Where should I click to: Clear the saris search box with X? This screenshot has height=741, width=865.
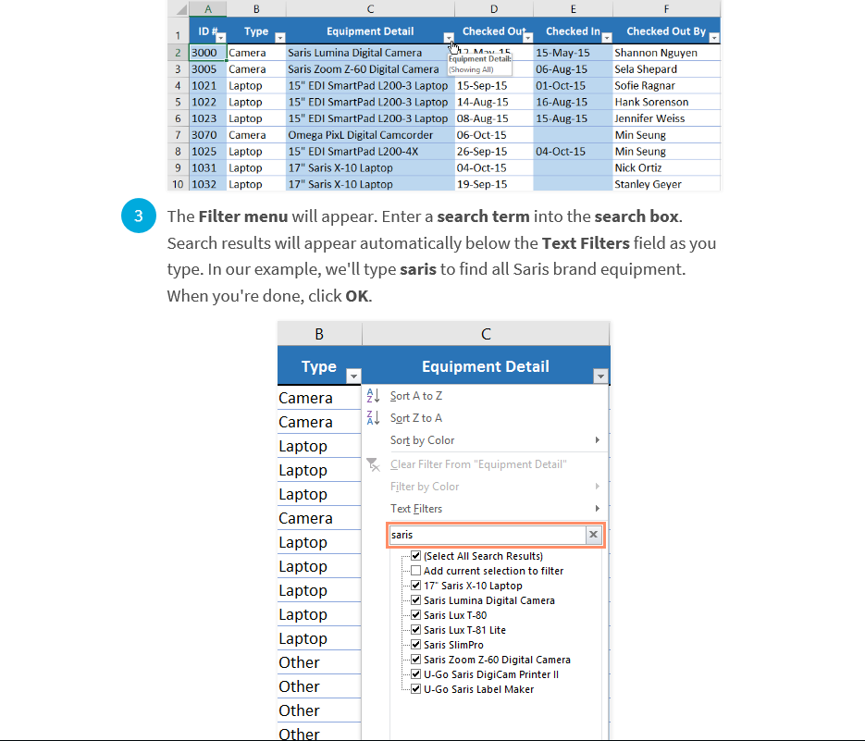pos(593,535)
